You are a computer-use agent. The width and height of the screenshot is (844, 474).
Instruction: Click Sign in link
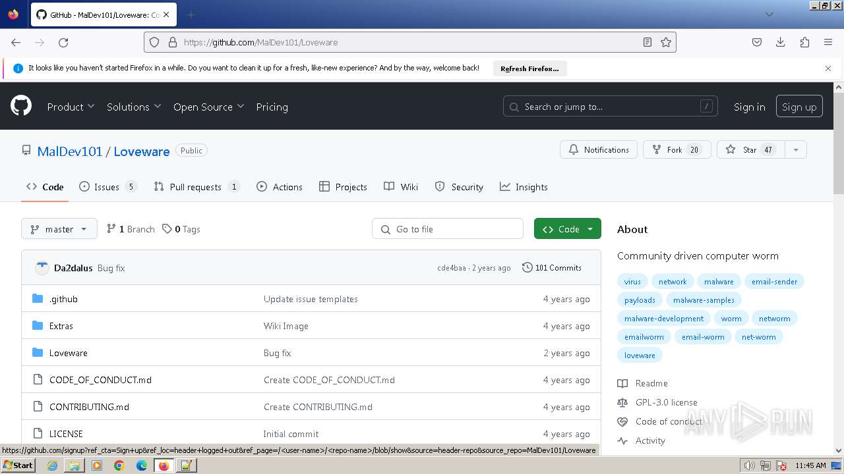click(x=749, y=107)
